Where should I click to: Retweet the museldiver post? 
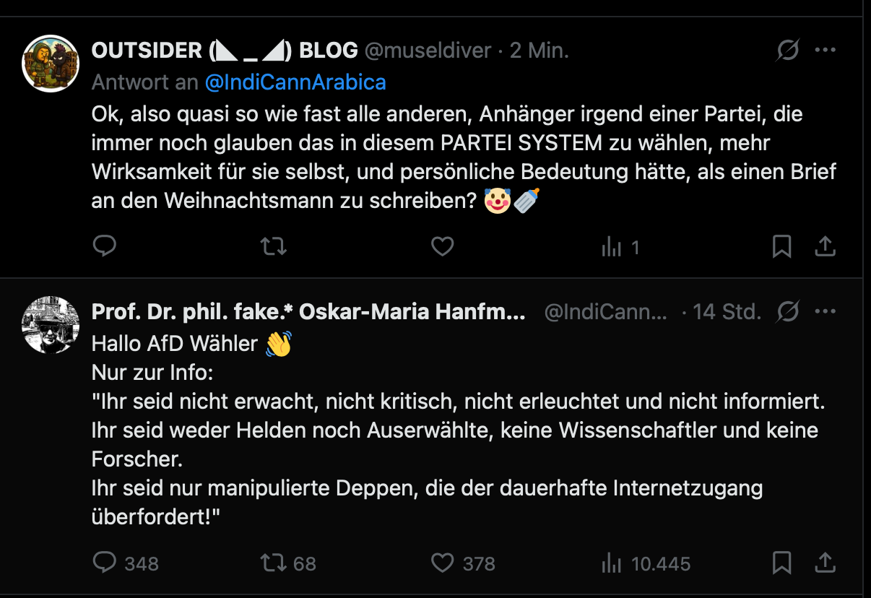[273, 246]
